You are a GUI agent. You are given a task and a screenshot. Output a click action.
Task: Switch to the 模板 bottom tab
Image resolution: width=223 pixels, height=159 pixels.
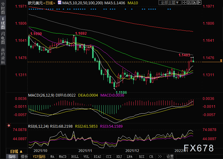pos(24,157)
